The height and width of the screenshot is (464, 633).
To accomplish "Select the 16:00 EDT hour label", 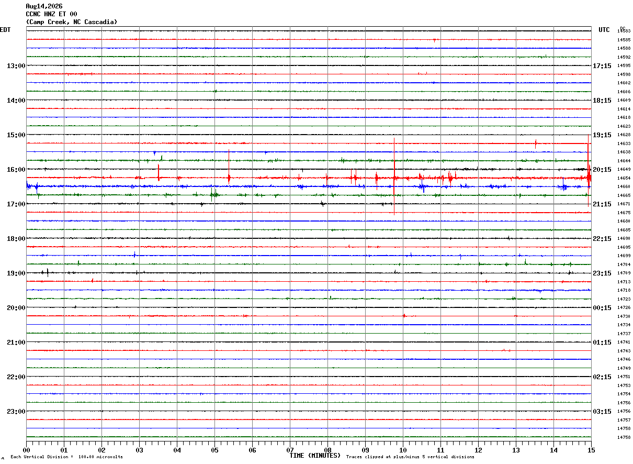I will (x=16, y=170).
